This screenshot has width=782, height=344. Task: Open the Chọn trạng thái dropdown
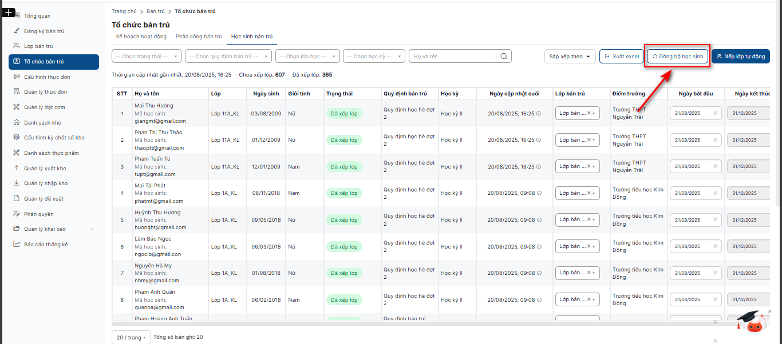click(147, 57)
